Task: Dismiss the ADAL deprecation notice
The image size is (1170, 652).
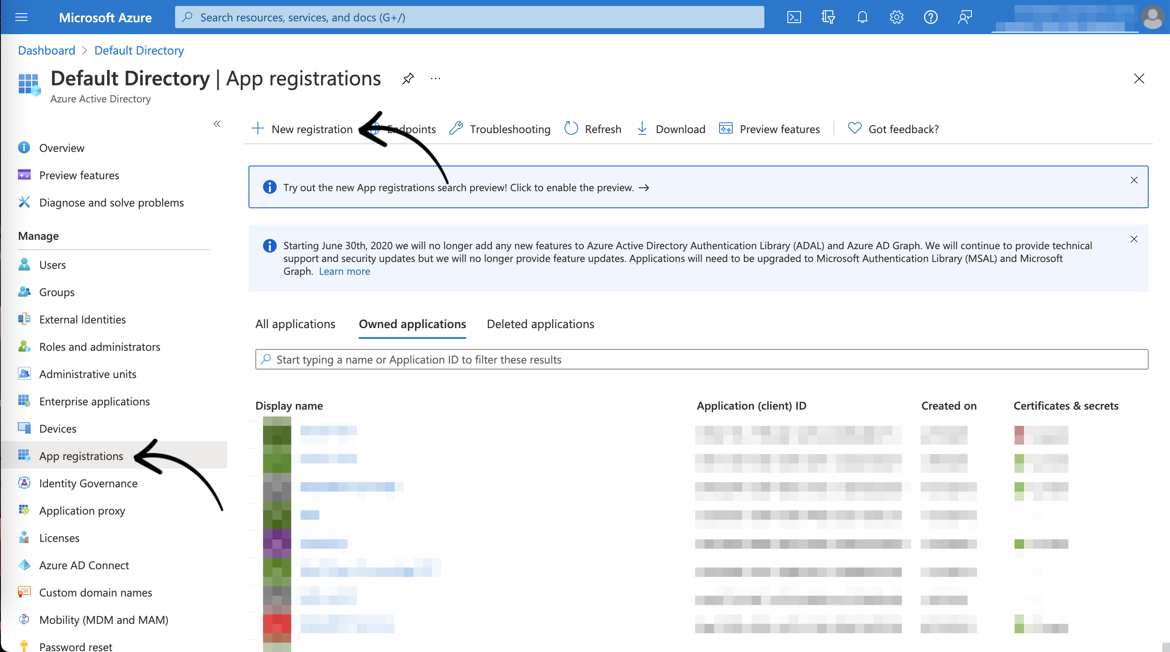Action: [x=1134, y=239]
